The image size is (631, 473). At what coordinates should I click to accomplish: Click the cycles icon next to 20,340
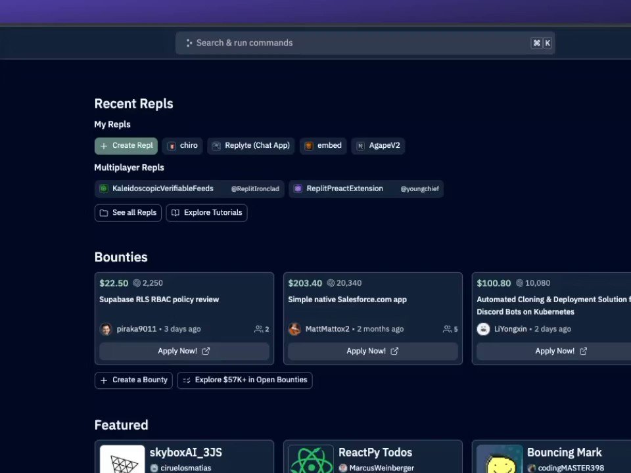coord(331,283)
